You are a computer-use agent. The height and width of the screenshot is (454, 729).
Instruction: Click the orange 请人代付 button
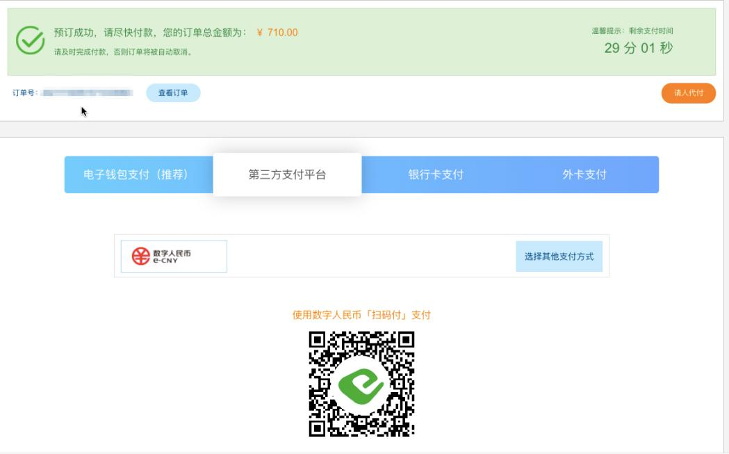click(688, 93)
